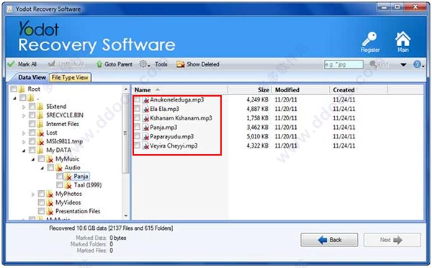Open the dropdown arrow beside Find
Viewport: 432px width, 268px height.
pyautogui.click(x=403, y=65)
